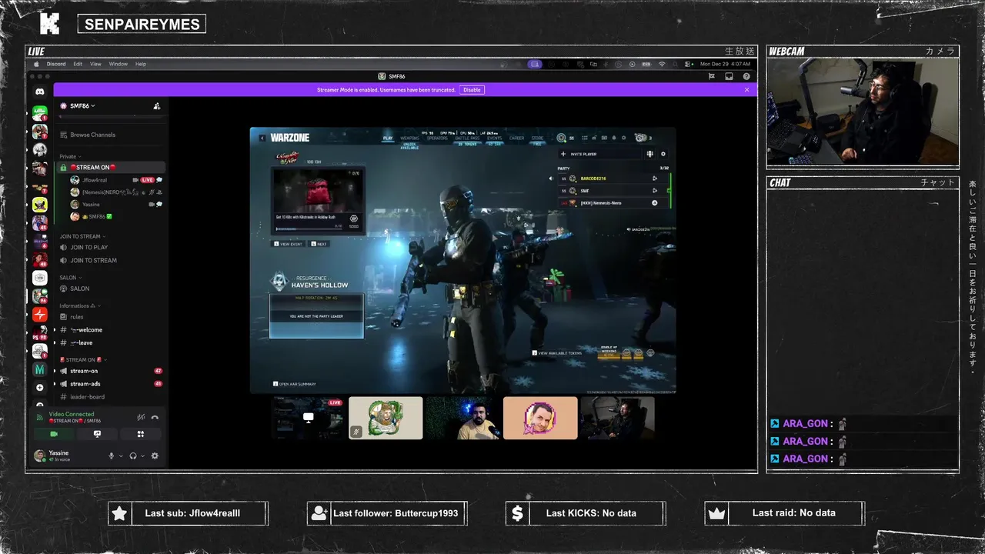Viewport: 985px width, 554px height.
Task: Disconnect from voice with hang-up icon
Action: click(155, 417)
